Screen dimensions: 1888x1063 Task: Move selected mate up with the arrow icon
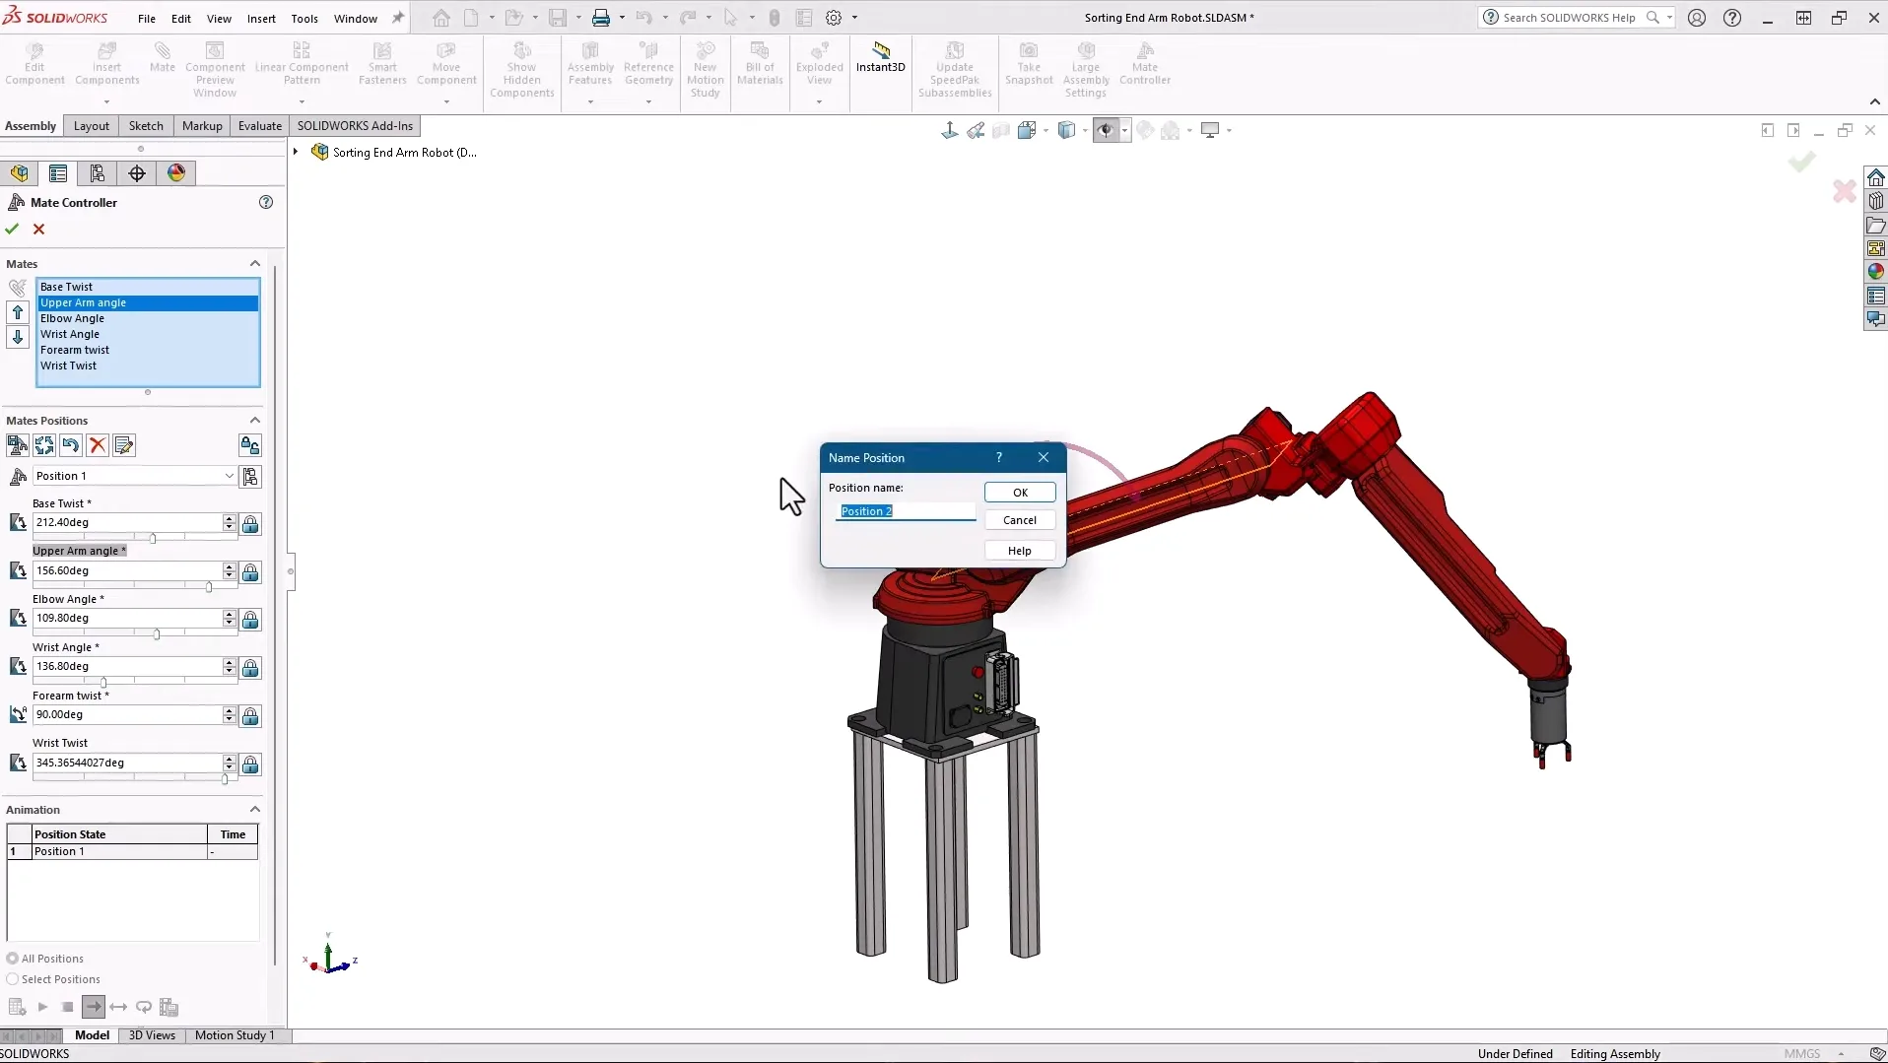18,313
